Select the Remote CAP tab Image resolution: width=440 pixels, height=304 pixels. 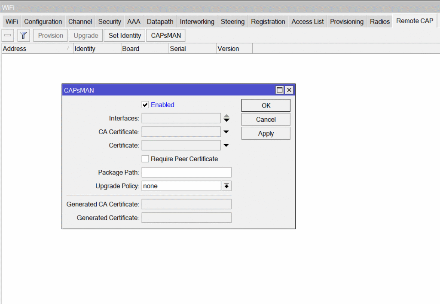tap(415, 21)
